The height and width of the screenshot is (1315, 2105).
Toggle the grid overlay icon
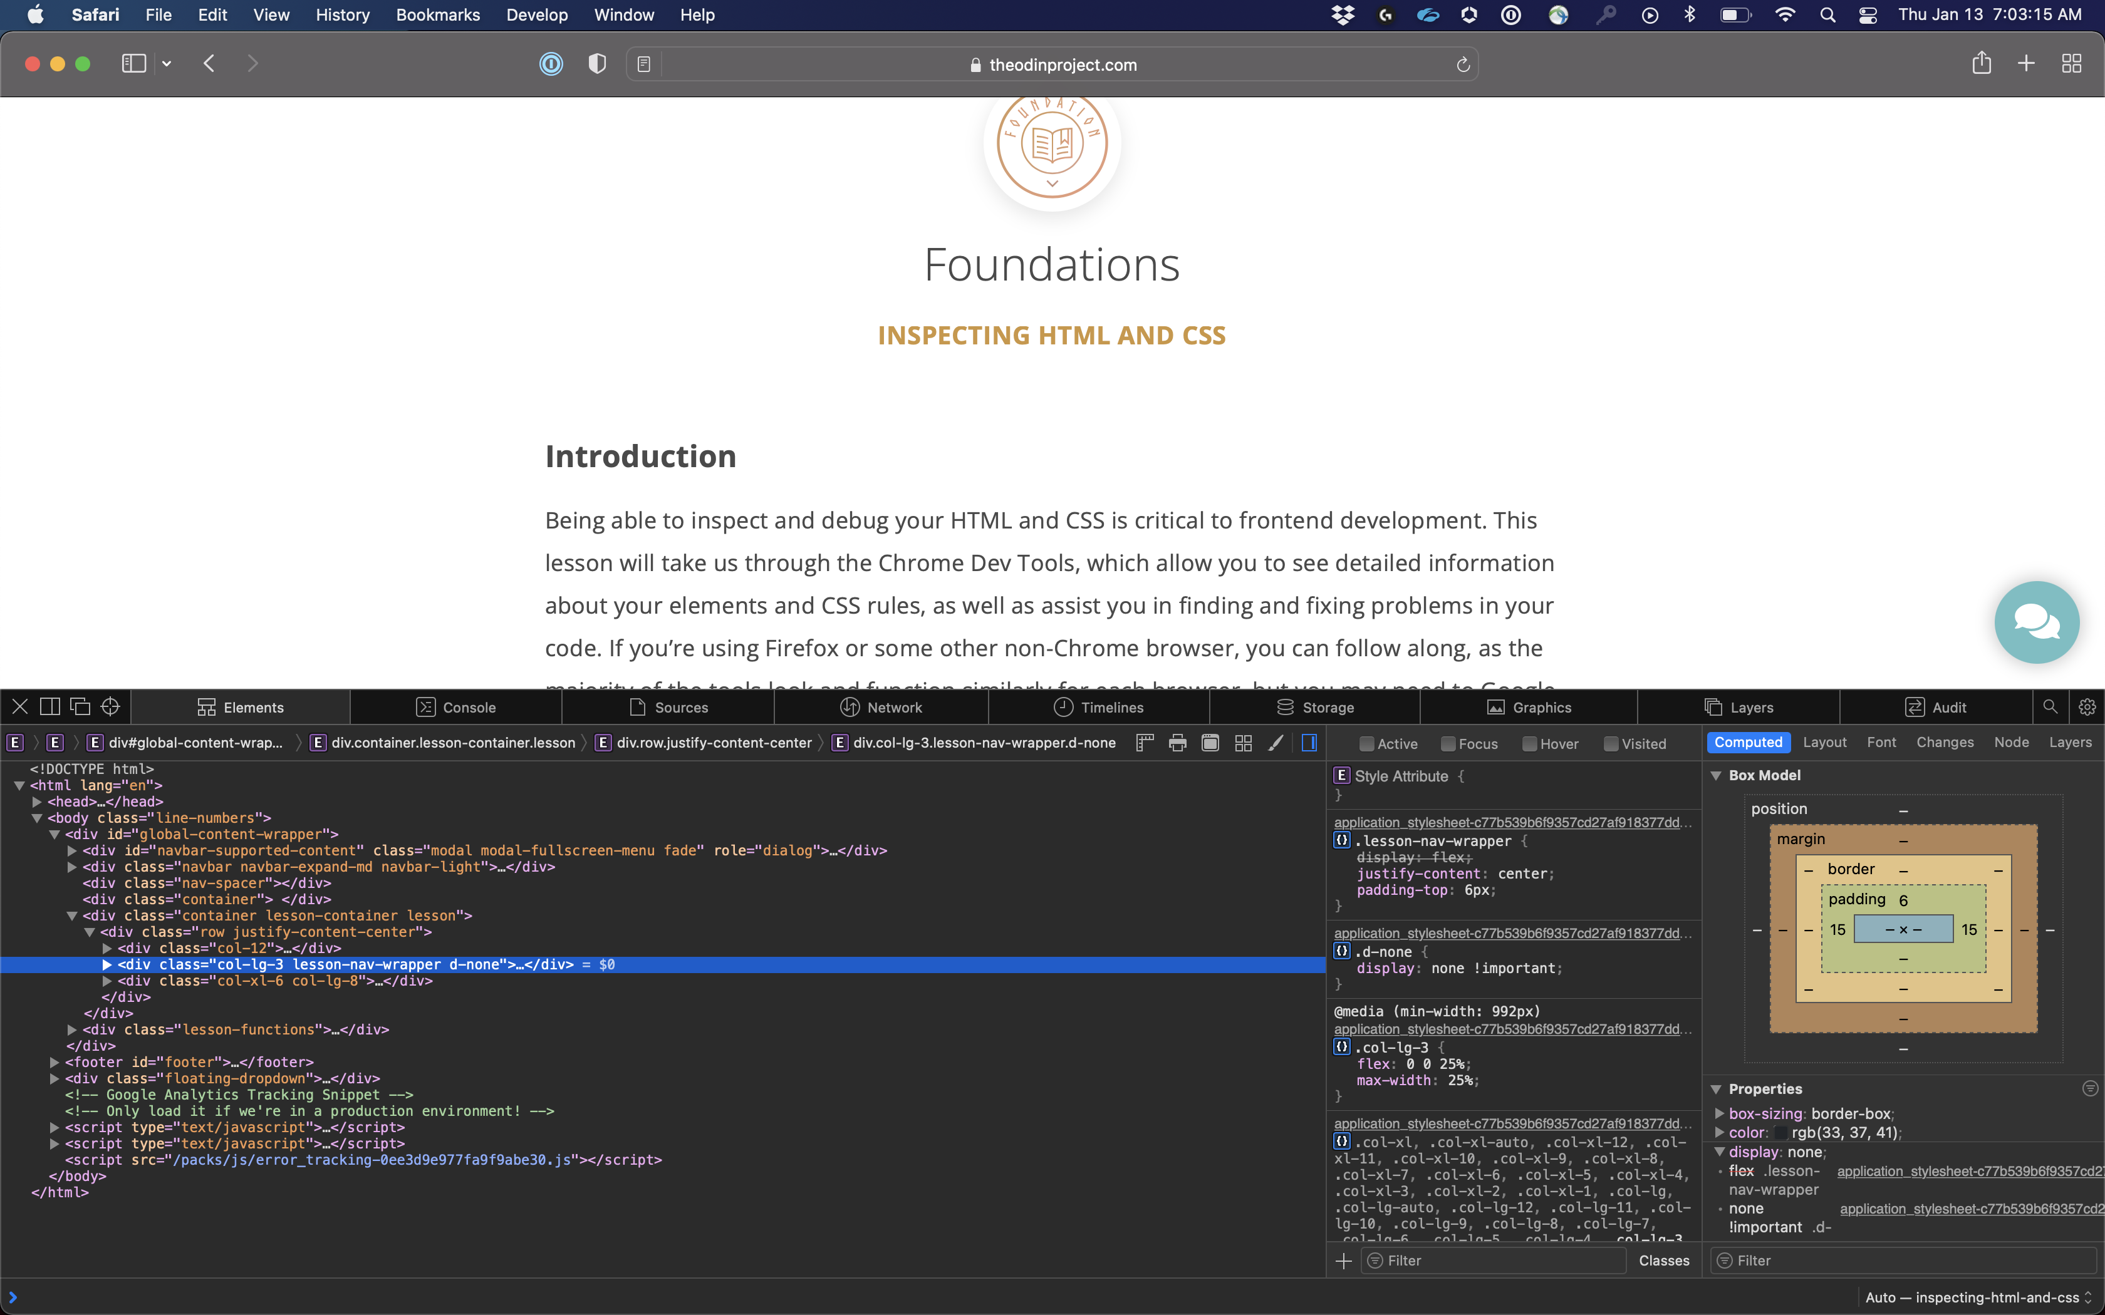pyautogui.click(x=1242, y=744)
